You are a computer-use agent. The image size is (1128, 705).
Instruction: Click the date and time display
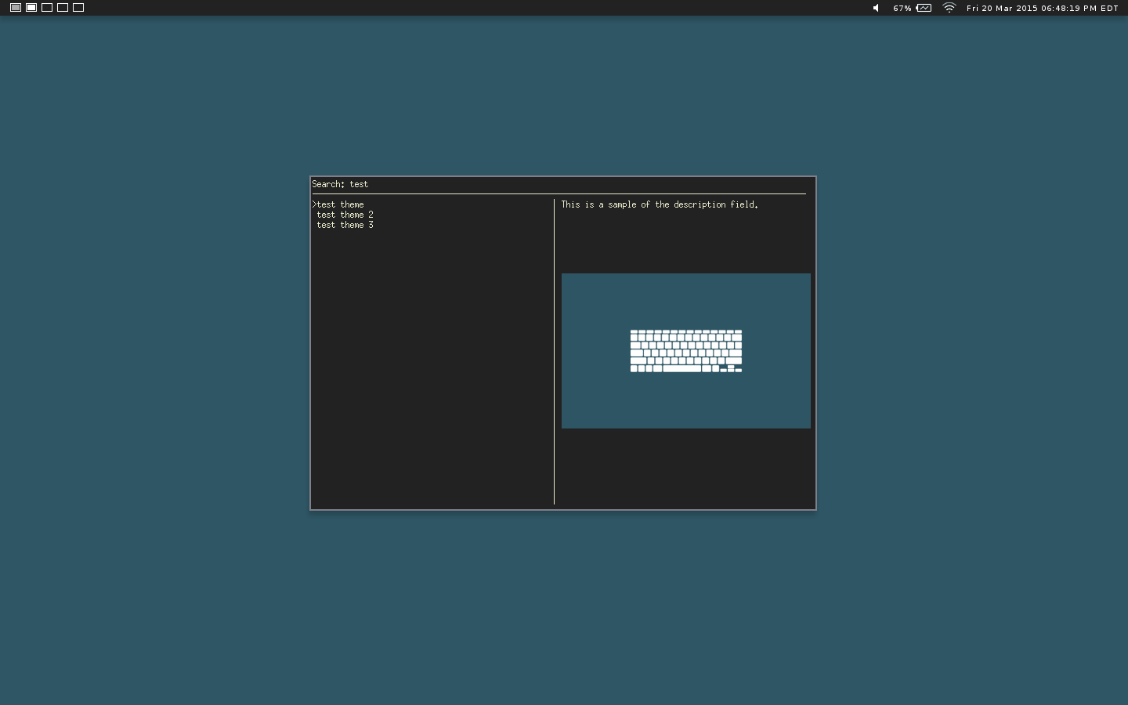pos(1043,9)
